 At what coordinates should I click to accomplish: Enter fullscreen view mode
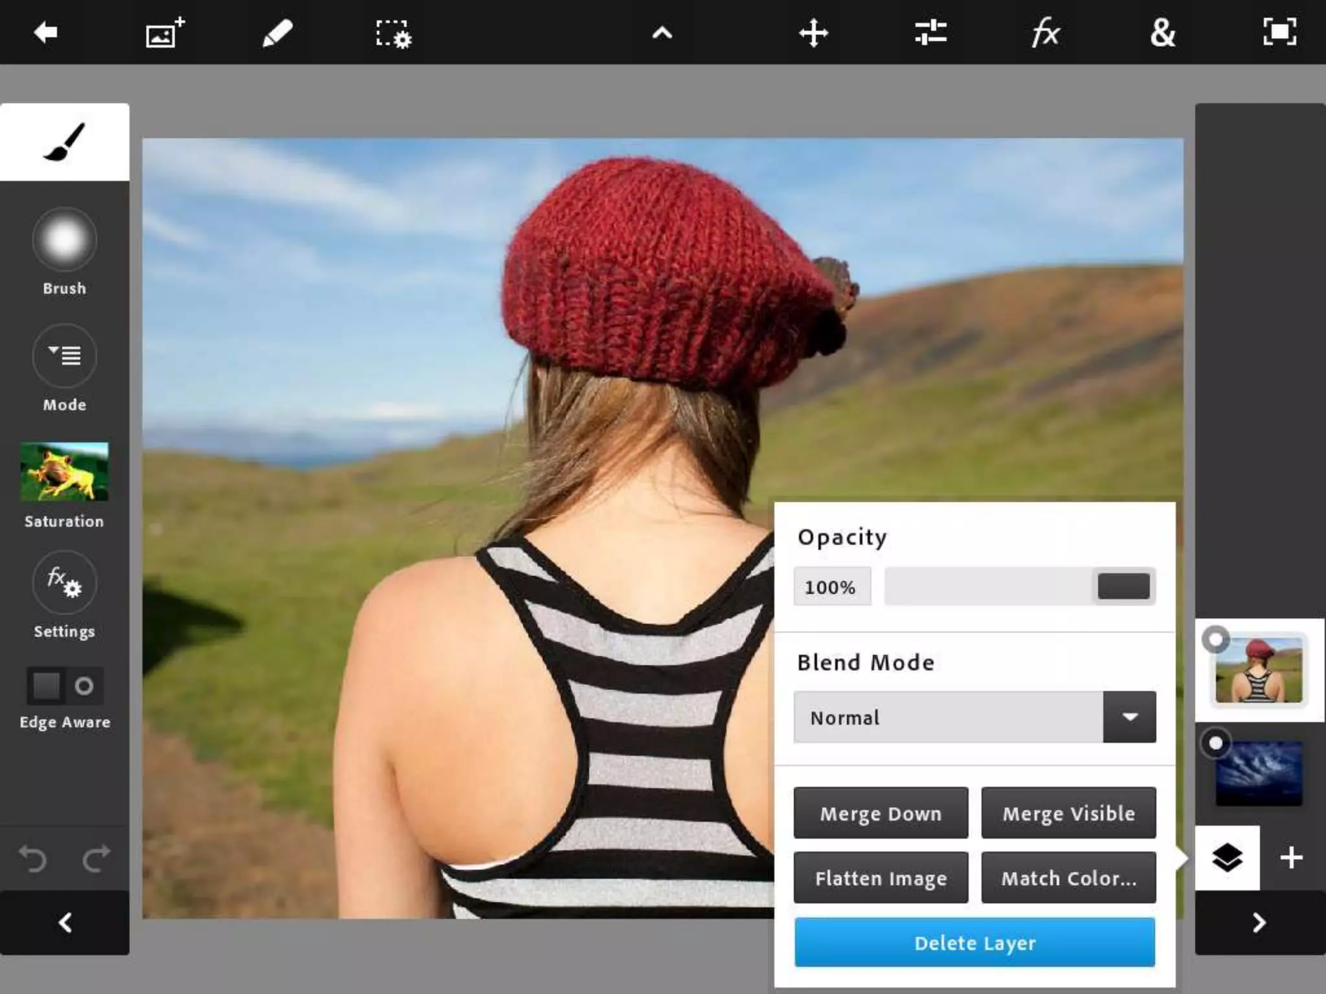point(1279,32)
